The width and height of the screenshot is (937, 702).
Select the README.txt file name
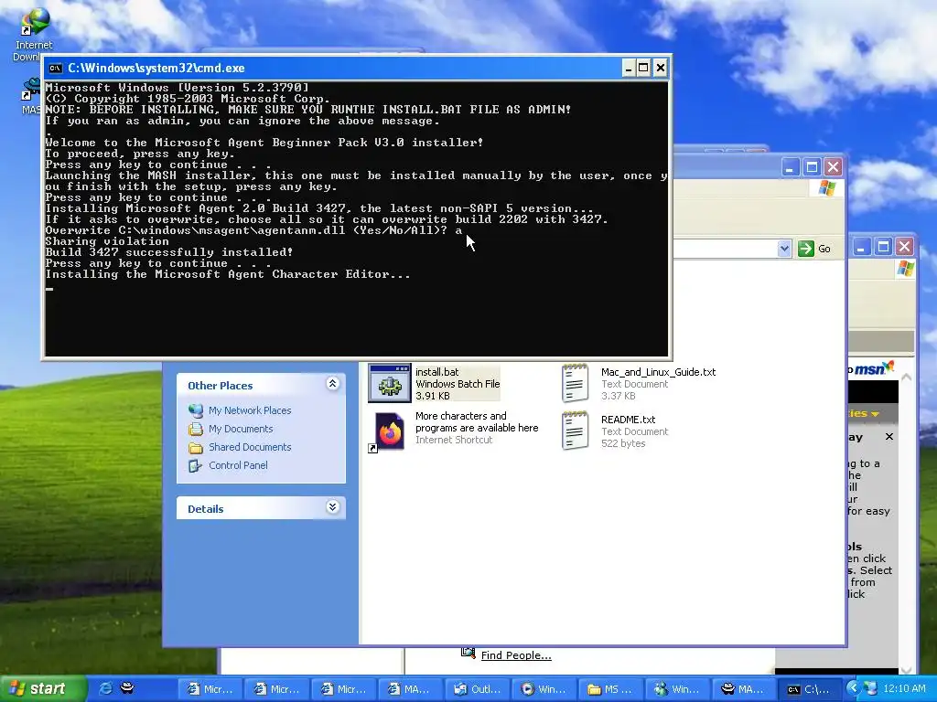(628, 420)
